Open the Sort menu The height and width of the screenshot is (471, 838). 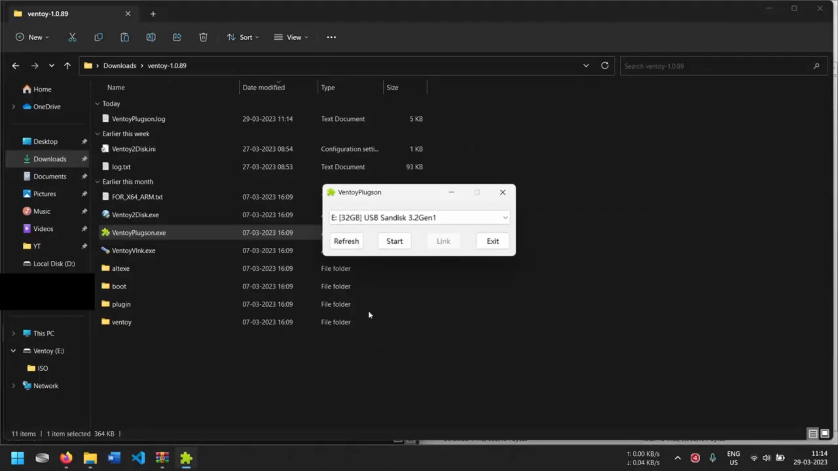point(243,37)
